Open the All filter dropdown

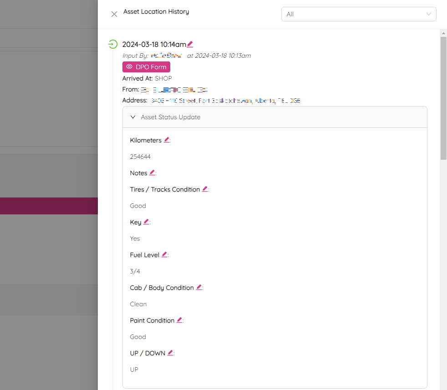pyautogui.click(x=358, y=14)
